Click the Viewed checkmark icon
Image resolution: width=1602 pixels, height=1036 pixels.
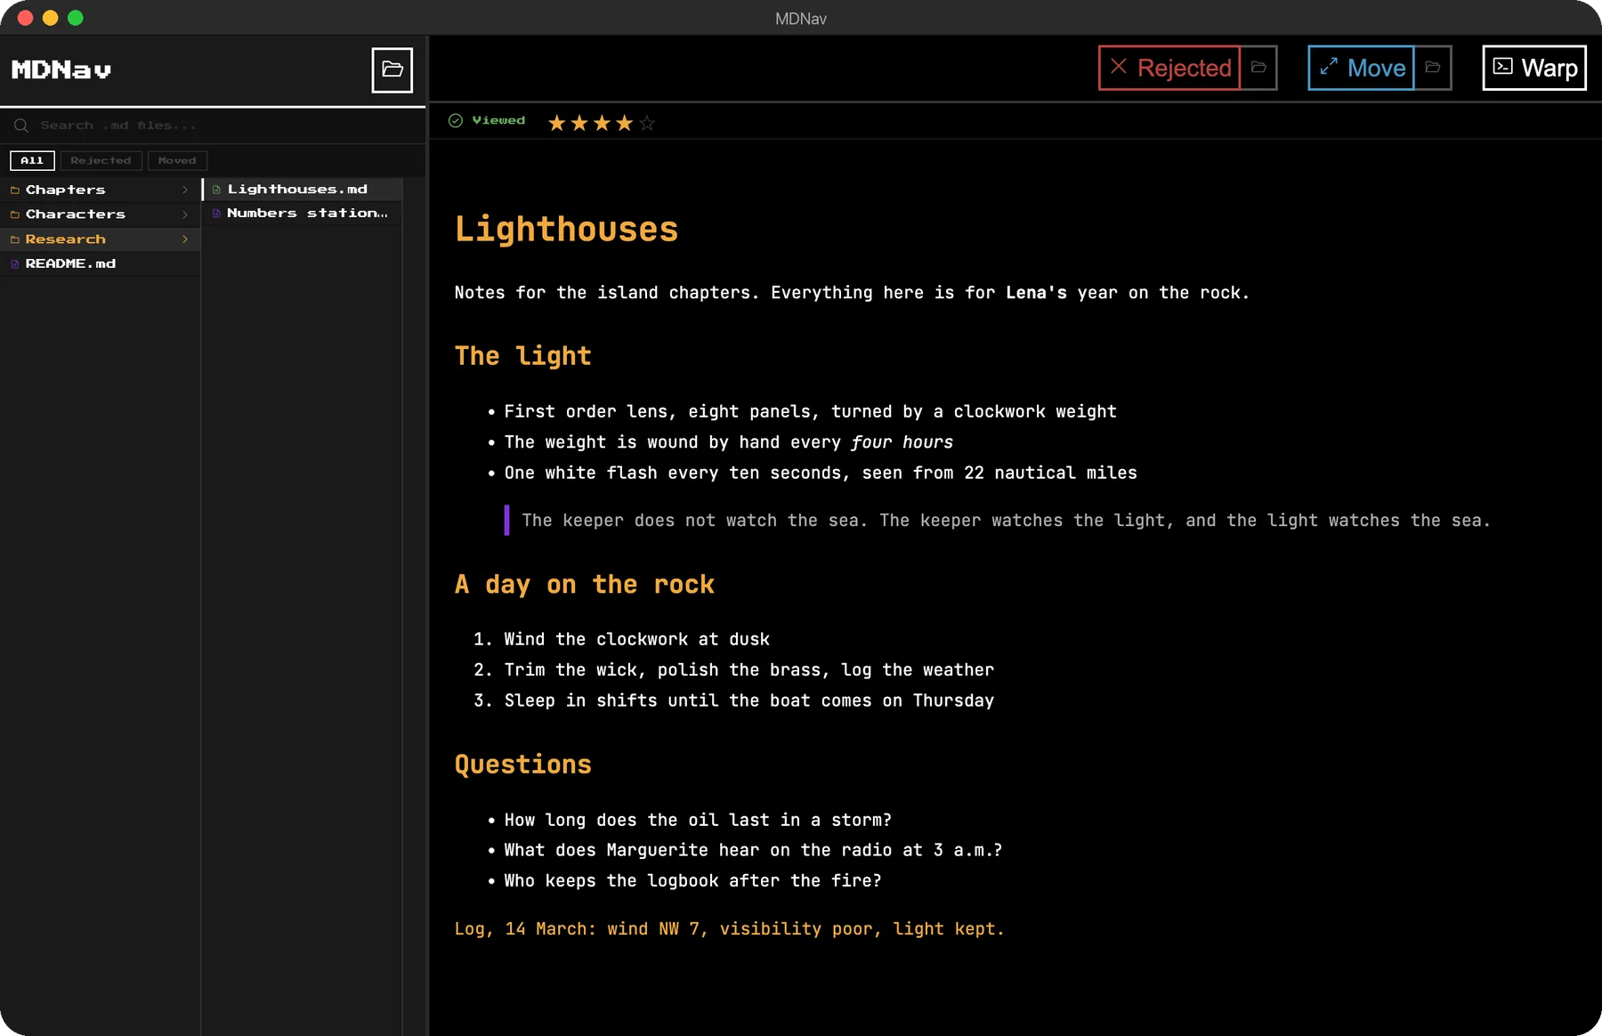tap(456, 120)
